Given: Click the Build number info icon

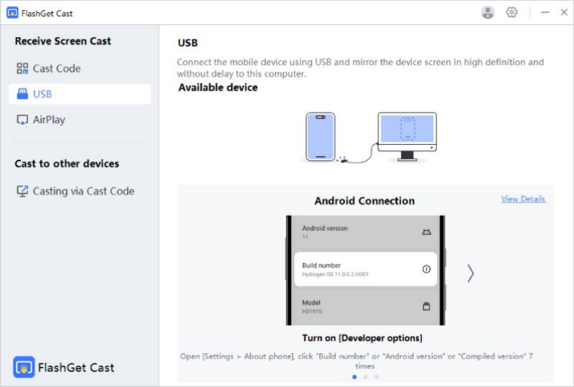Looking at the screenshot, I should point(426,269).
